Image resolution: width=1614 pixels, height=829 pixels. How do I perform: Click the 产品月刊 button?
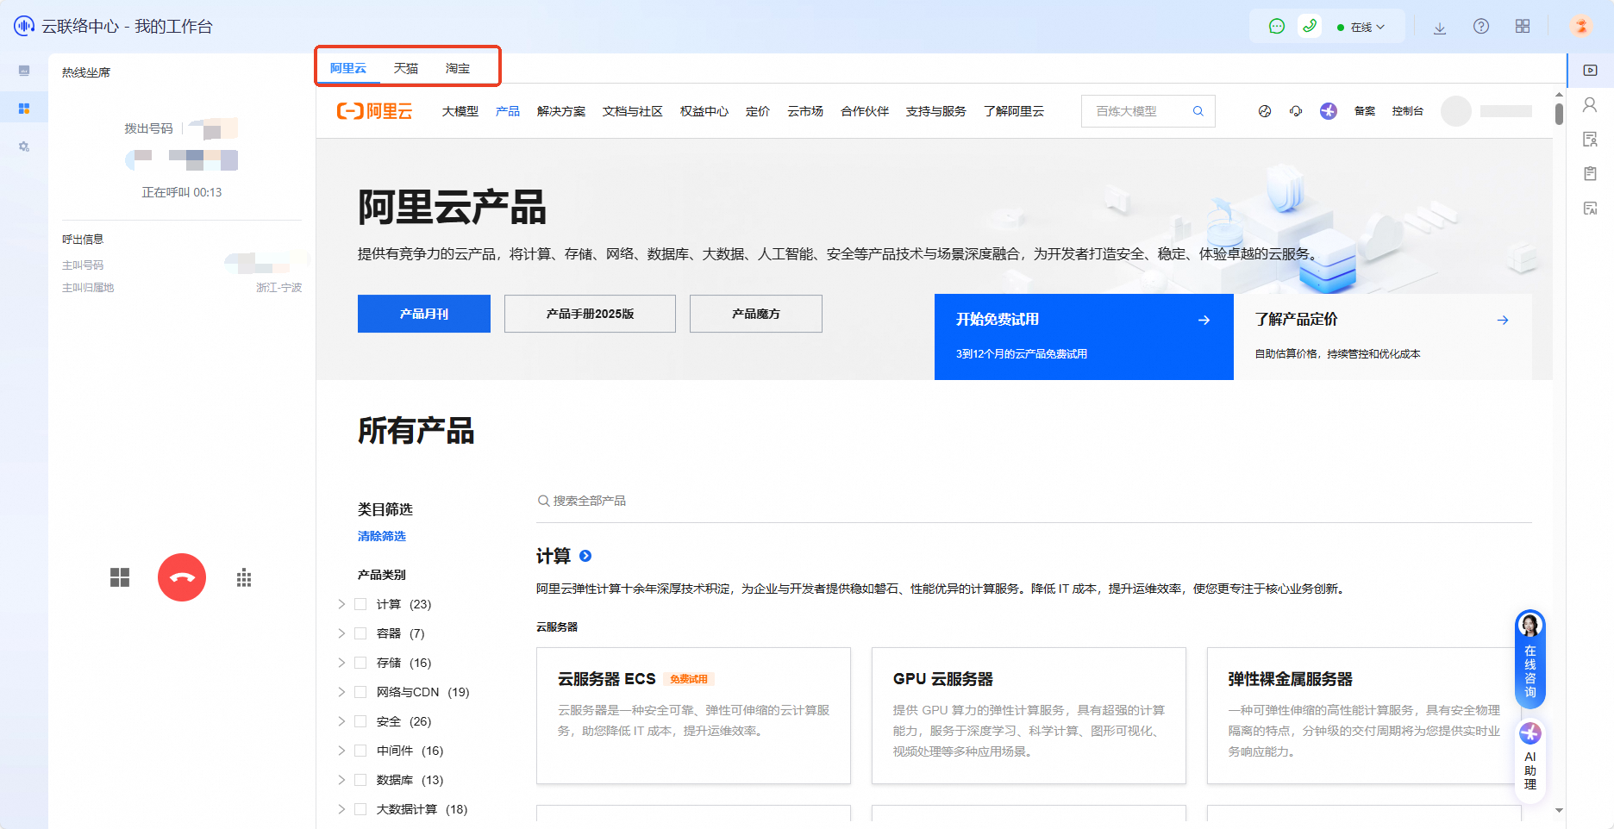pyautogui.click(x=424, y=314)
